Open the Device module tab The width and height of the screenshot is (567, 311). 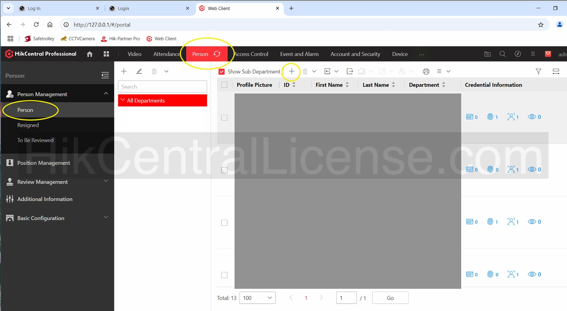(x=400, y=54)
